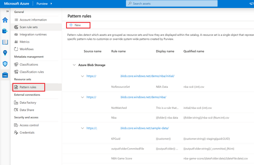Collapse the Azure Blob Storage group
The height and width of the screenshot is (165, 254).
click(74, 65)
